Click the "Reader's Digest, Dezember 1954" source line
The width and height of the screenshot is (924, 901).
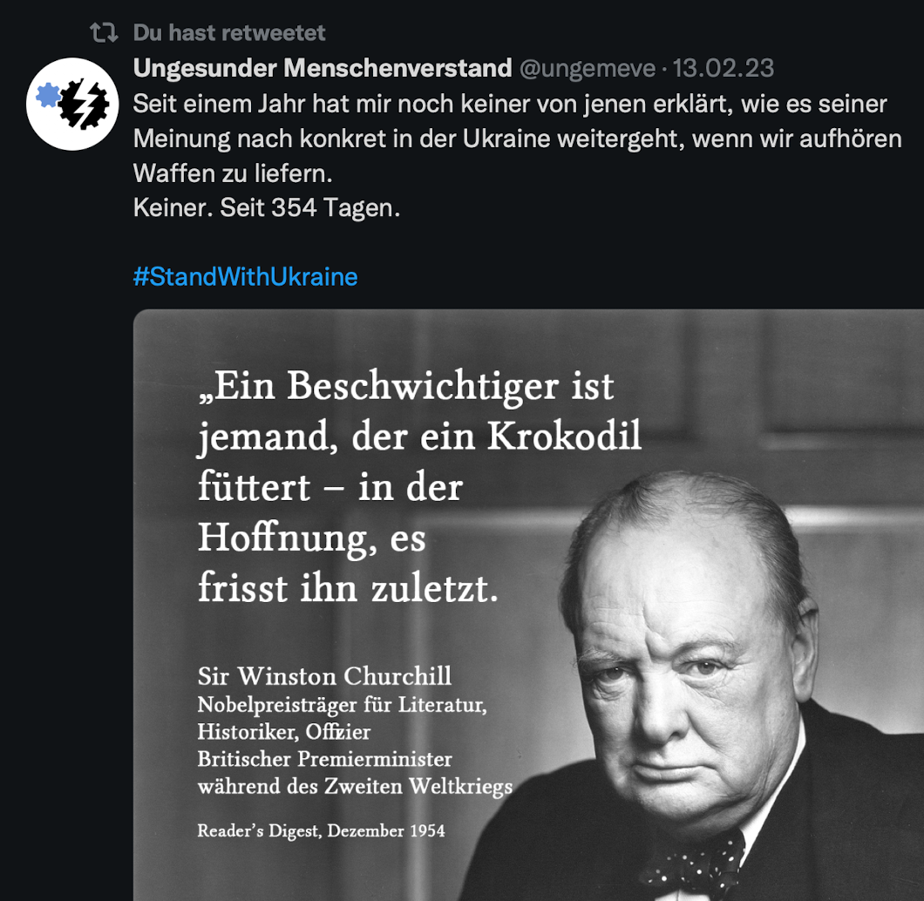pos(321,831)
